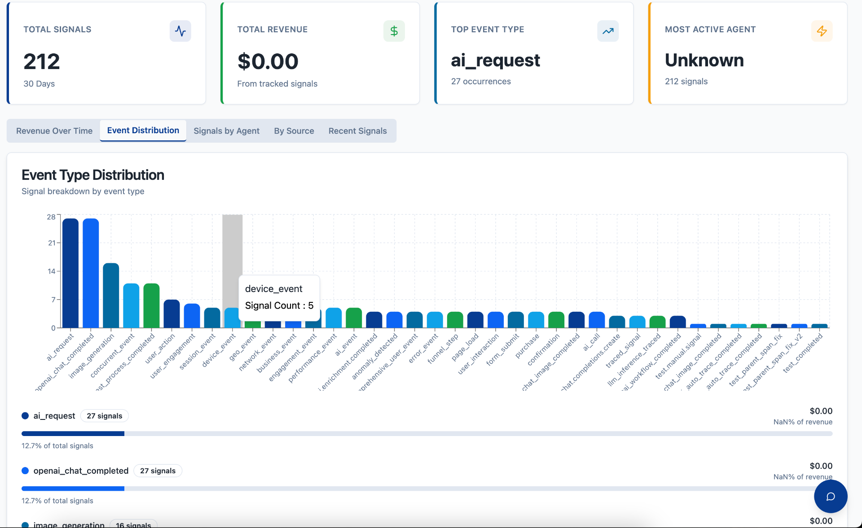Click the confirmation bar
Image resolution: width=862 pixels, height=528 pixels.
(x=556, y=320)
